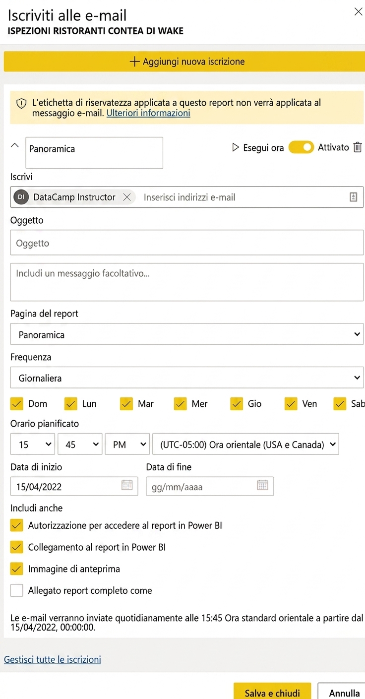Uncheck the Ven day checkbox
The width and height of the screenshot is (365, 699).
pos(291,404)
